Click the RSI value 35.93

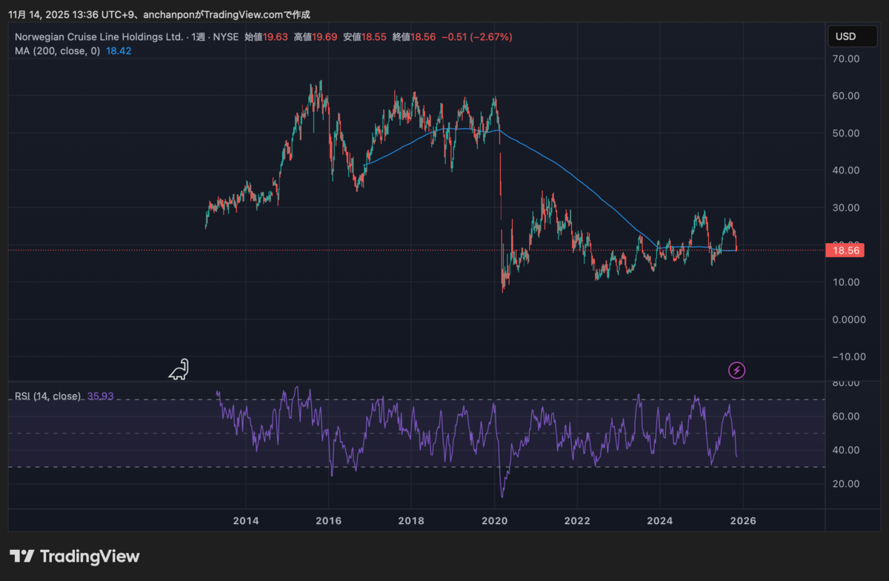click(100, 396)
